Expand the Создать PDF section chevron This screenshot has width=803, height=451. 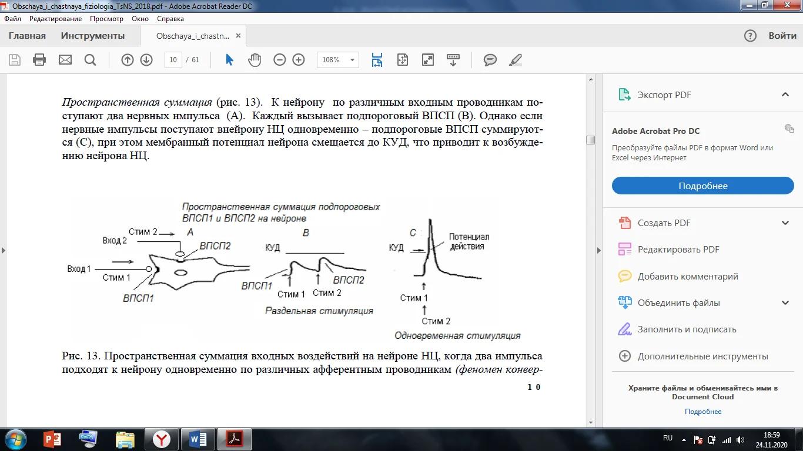(785, 223)
